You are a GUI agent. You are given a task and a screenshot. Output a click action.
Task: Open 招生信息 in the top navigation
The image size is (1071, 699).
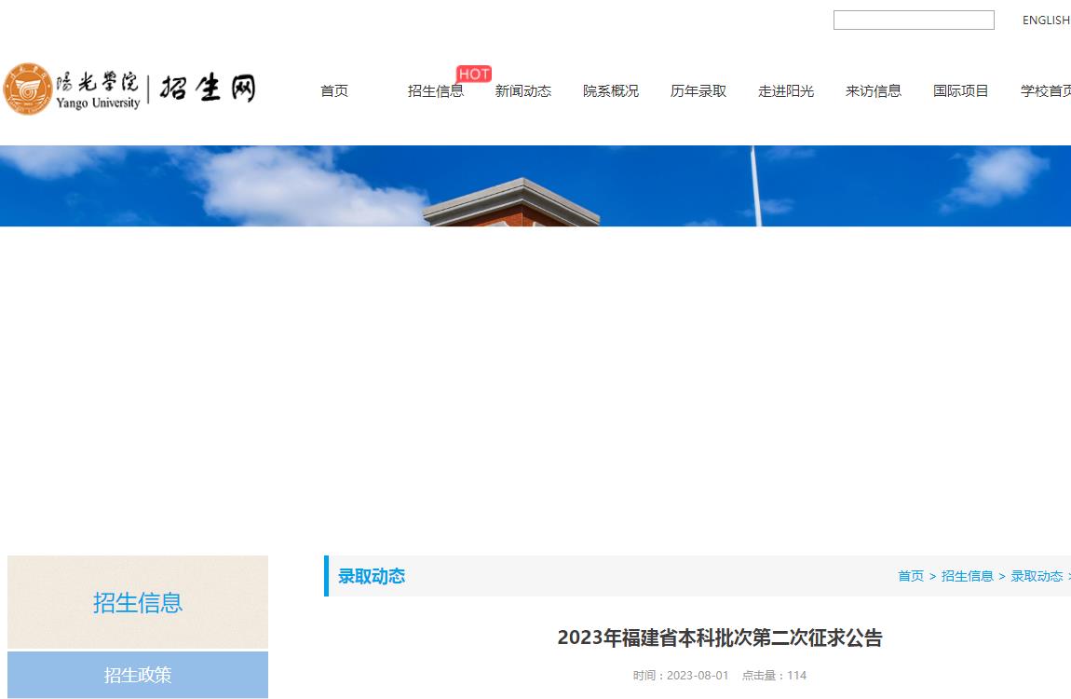coord(435,91)
